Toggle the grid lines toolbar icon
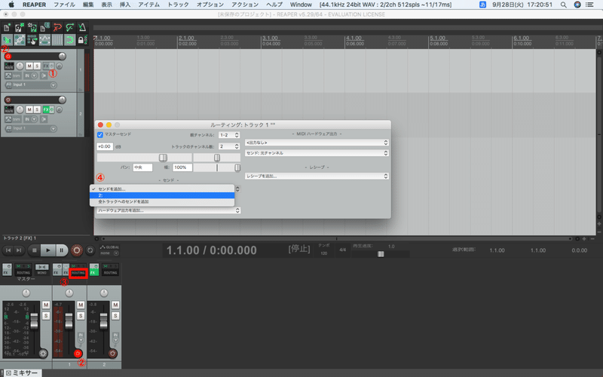The width and height of the screenshot is (603, 377). pos(57,40)
